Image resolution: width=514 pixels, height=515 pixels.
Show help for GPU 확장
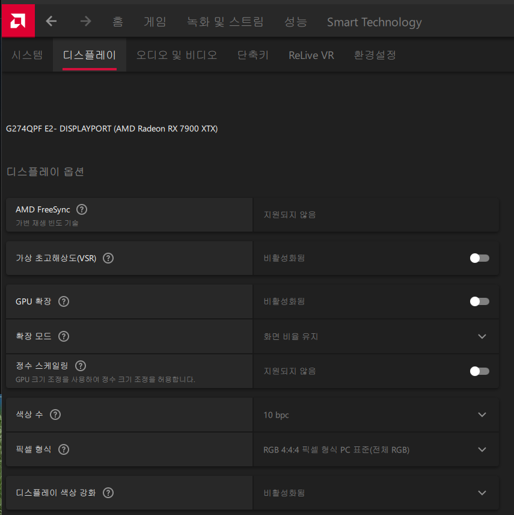(x=64, y=301)
